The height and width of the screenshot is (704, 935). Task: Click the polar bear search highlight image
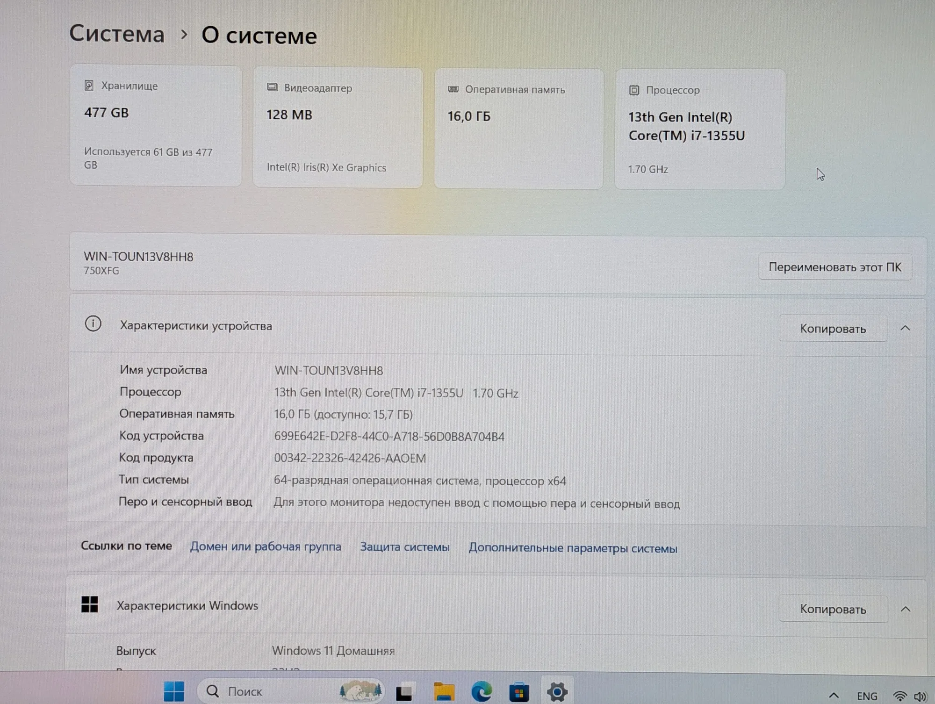pos(360,690)
